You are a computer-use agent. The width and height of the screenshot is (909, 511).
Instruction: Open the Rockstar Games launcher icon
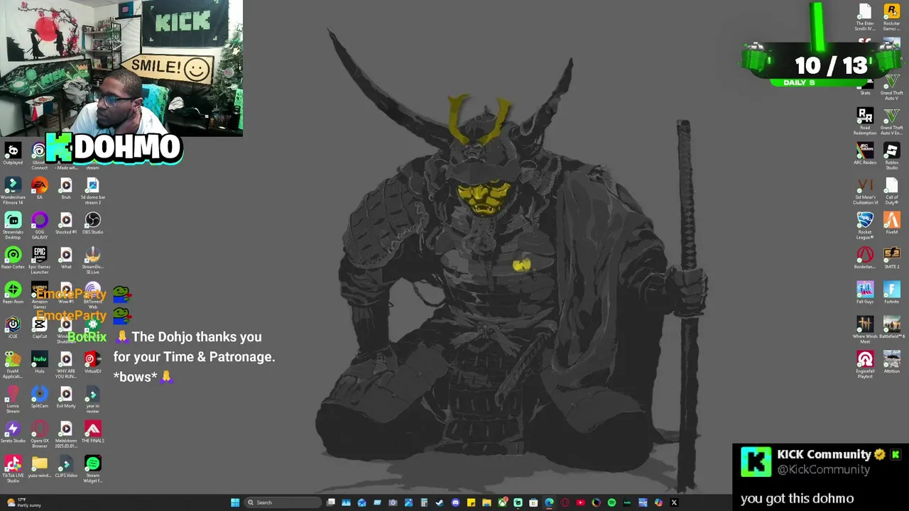pyautogui.click(x=892, y=17)
